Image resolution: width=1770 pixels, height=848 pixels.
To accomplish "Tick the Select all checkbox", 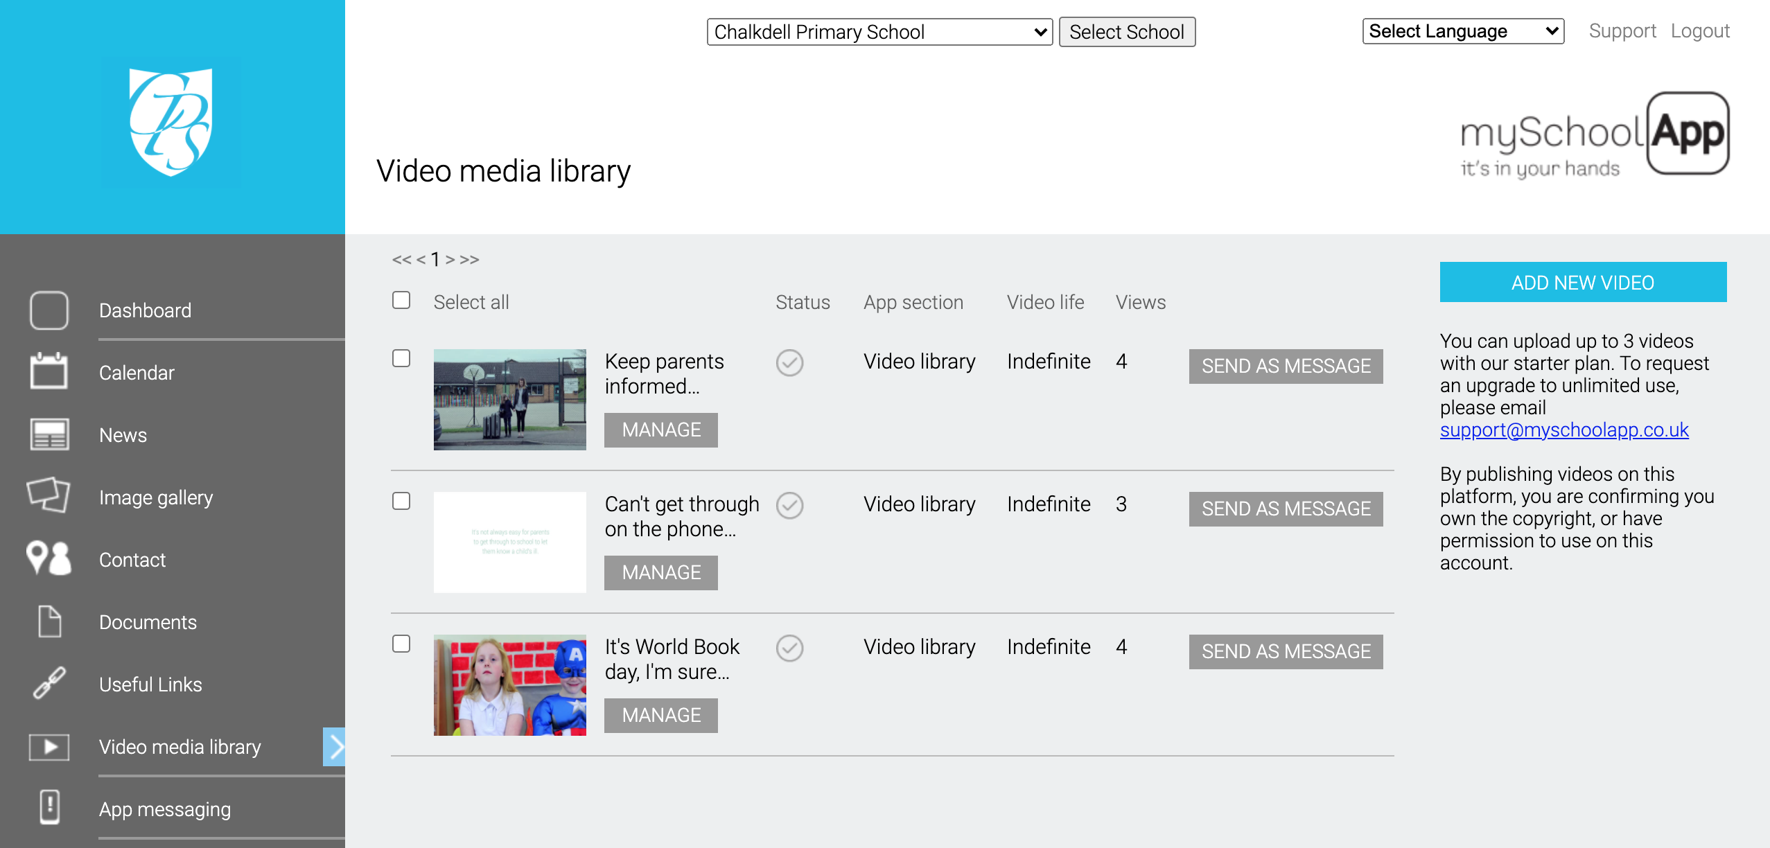I will (x=401, y=300).
